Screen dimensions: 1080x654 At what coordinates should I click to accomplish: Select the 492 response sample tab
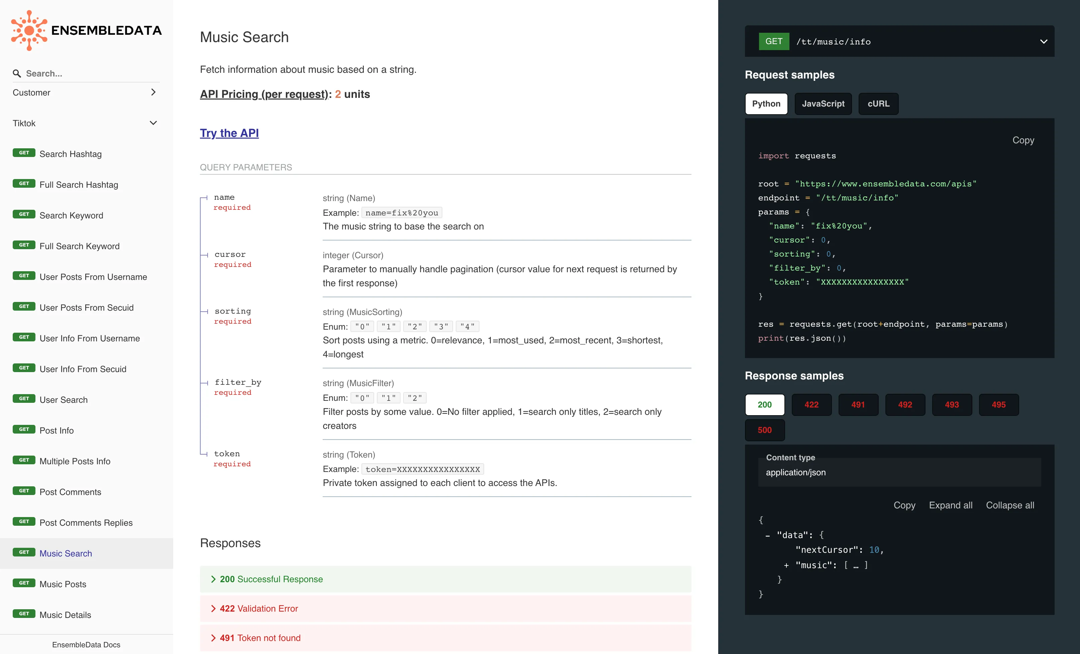click(x=905, y=404)
